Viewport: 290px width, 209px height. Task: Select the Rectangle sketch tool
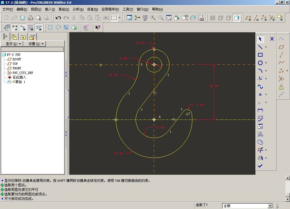tap(260, 55)
